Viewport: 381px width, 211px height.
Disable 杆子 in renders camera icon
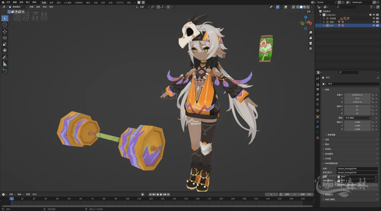[x=377, y=25]
